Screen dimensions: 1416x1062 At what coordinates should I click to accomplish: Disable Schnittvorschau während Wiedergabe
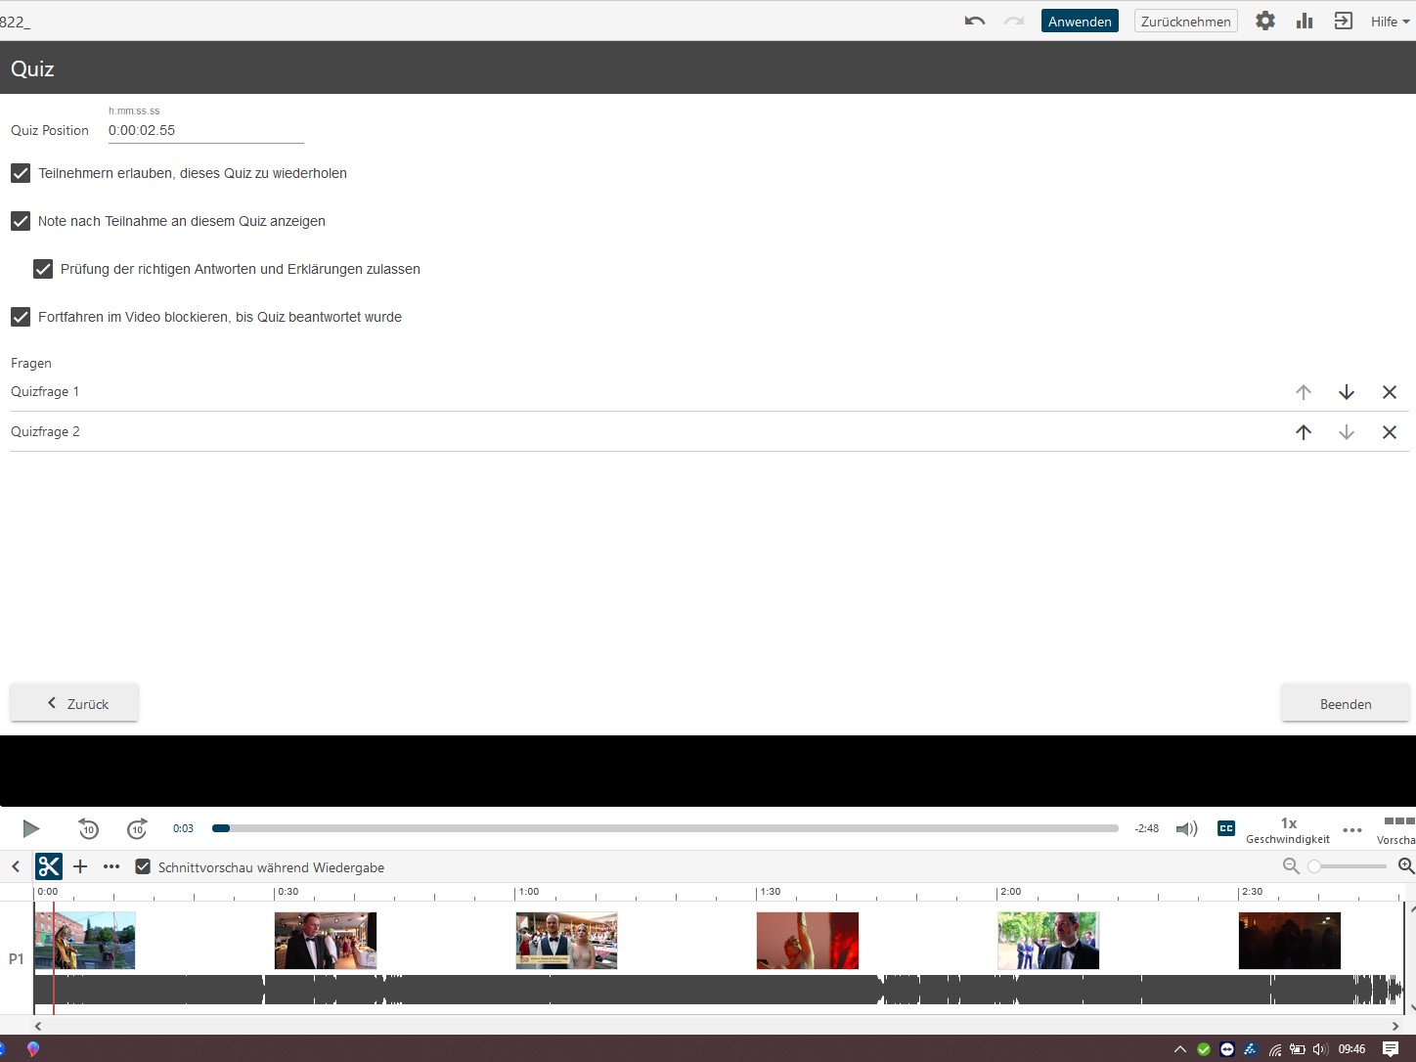143,867
